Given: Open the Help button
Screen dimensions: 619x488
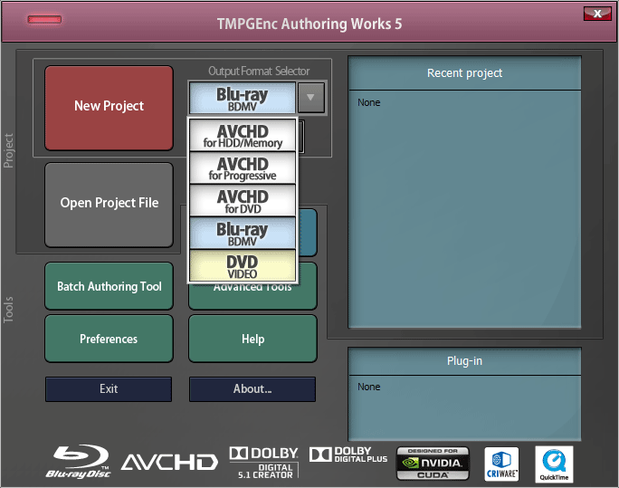Looking at the screenshot, I should (252, 339).
